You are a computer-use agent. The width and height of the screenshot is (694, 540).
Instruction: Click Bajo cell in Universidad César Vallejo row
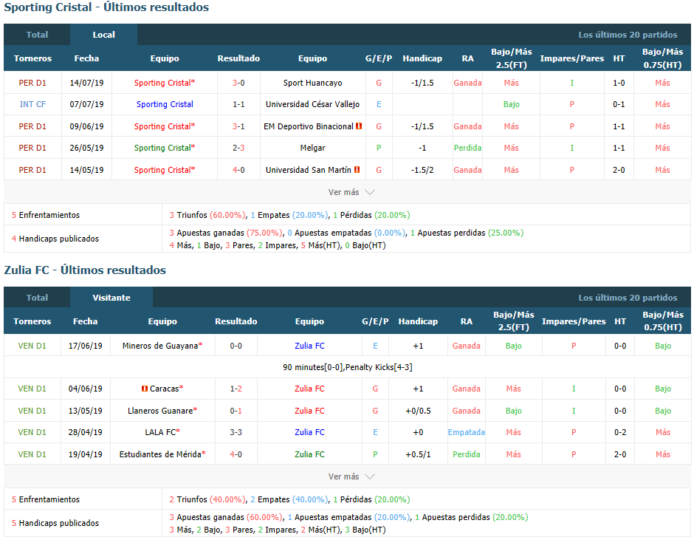511,105
